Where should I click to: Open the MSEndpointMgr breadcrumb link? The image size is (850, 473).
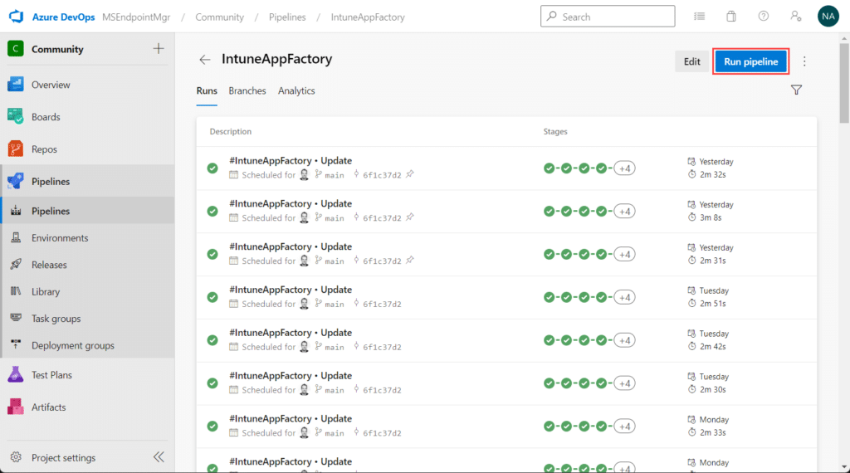(136, 17)
